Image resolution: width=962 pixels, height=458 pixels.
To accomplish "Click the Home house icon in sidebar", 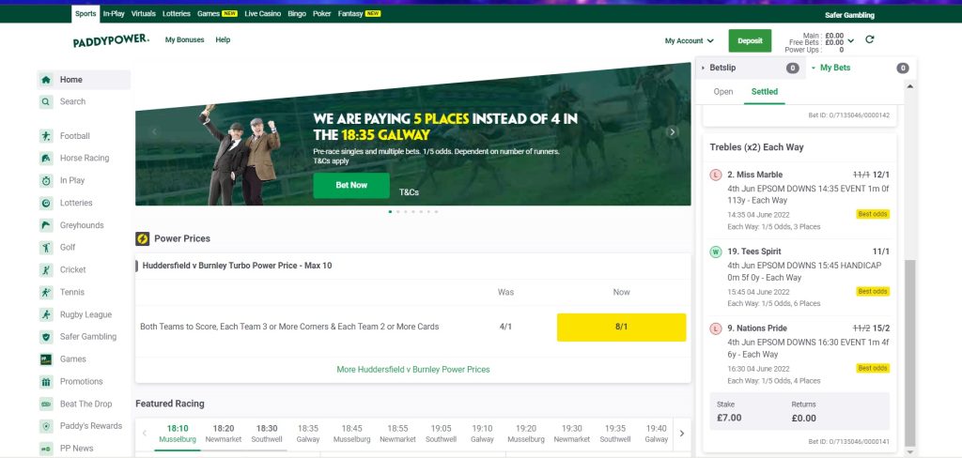I will [x=46, y=80].
